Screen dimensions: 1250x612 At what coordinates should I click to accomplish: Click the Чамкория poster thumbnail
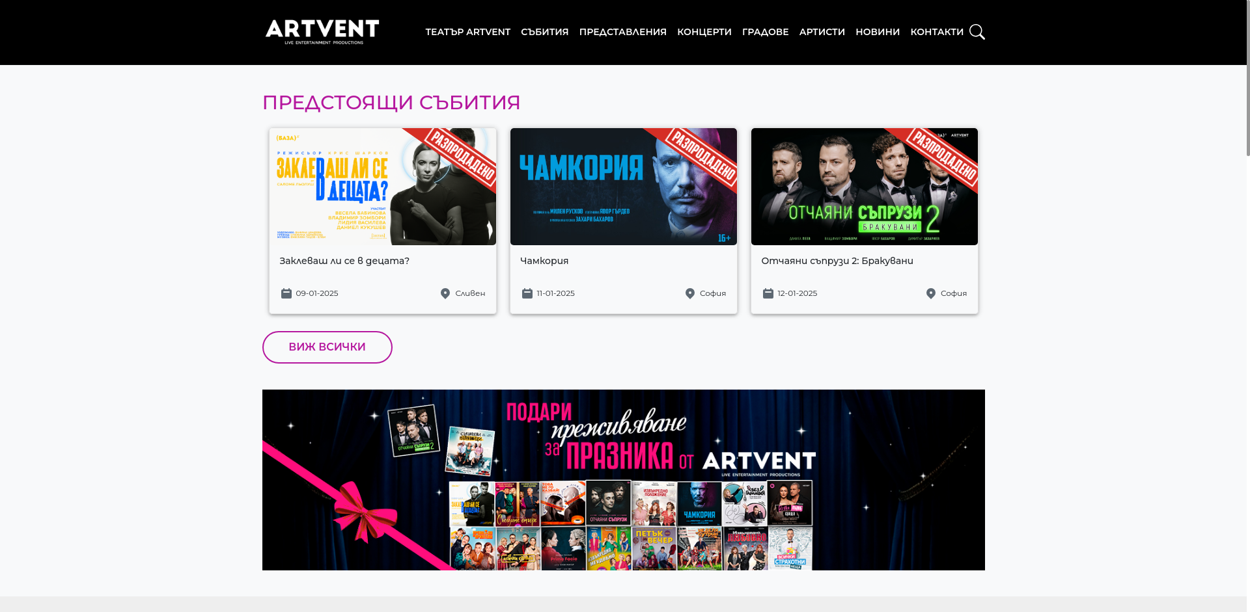(x=624, y=187)
